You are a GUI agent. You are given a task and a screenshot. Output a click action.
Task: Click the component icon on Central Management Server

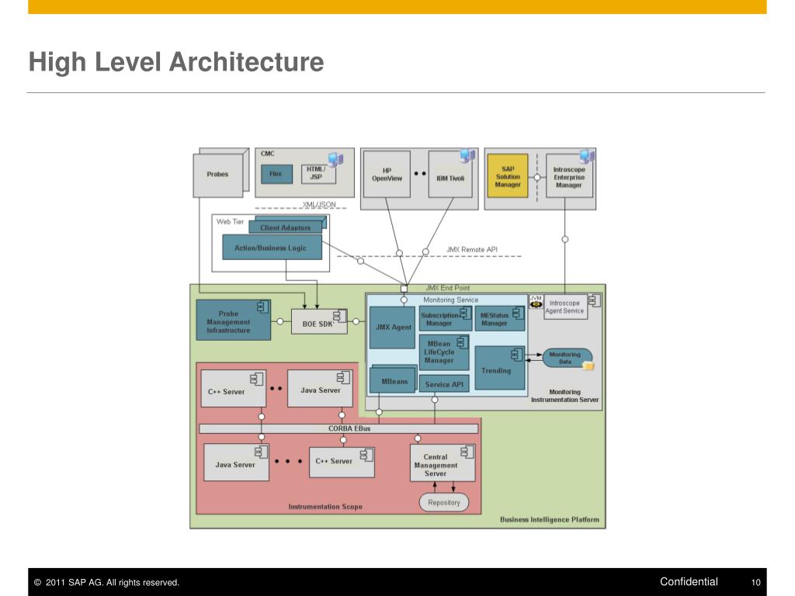pos(467,452)
